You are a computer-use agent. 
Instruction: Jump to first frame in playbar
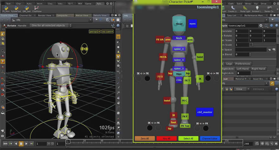(5, 144)
